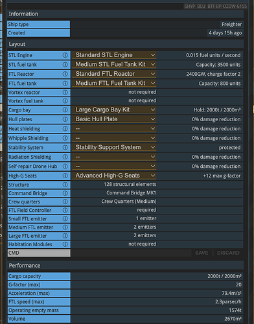Click the info icon for Structure
Viewport: 254px width, 324px height.
pos(65,185)
